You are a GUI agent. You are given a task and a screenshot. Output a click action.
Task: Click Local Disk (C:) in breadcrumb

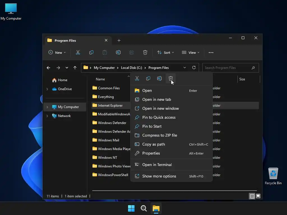tap(131, 68)
